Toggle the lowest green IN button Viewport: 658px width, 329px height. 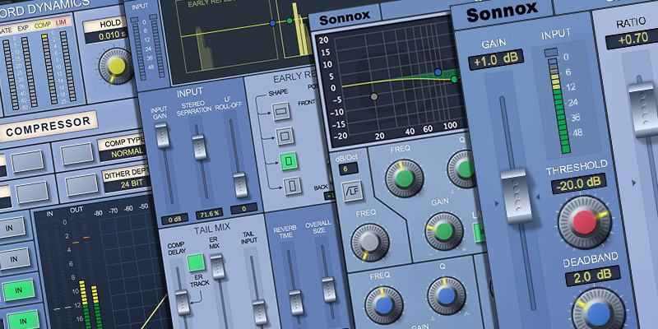point(21,320)
